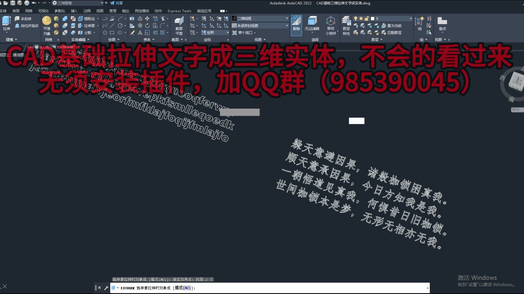Switch to the Express Tools ribbon tab
Image resolution: width=524 pixels, height=294 pixels.
tap(179, 11)
